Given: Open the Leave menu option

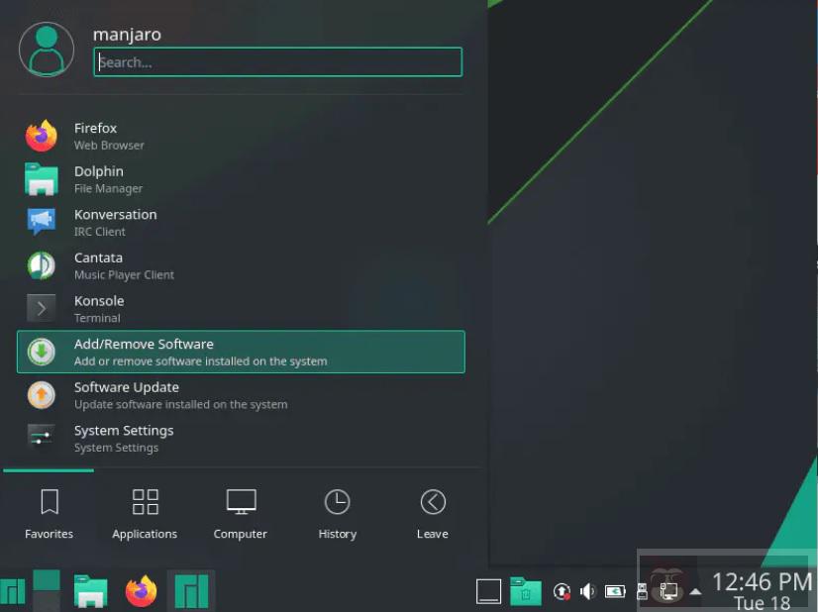Looking at the screenshot, I should click(x=432, y=512).
